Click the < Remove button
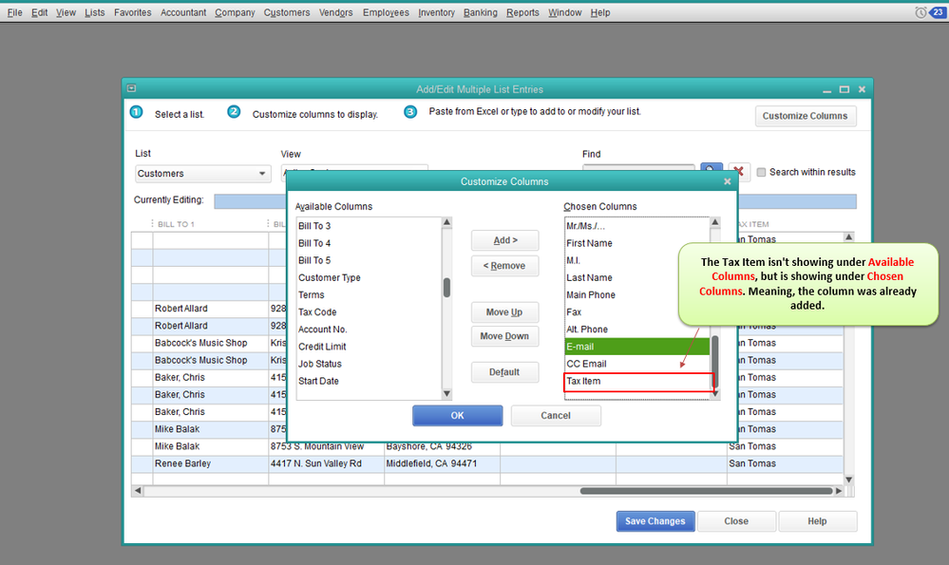949x565 pixels. pyautogui.click(x=504, y=266)
